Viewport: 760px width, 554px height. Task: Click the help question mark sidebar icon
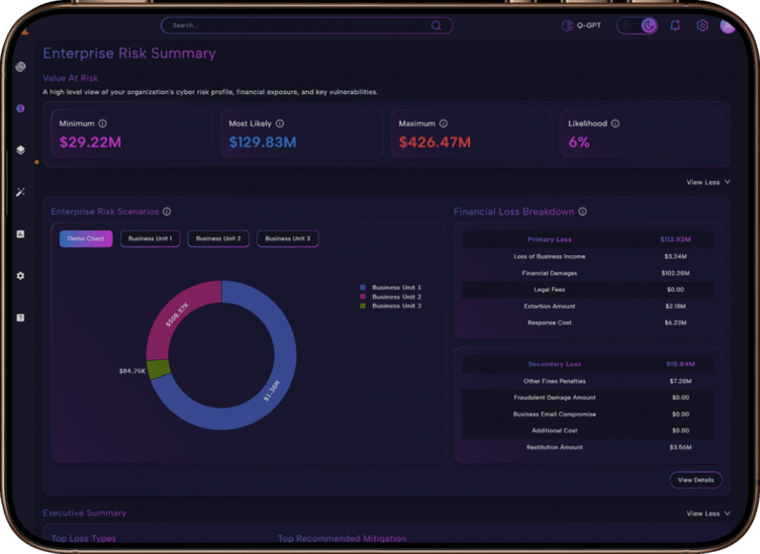(21, 318)
